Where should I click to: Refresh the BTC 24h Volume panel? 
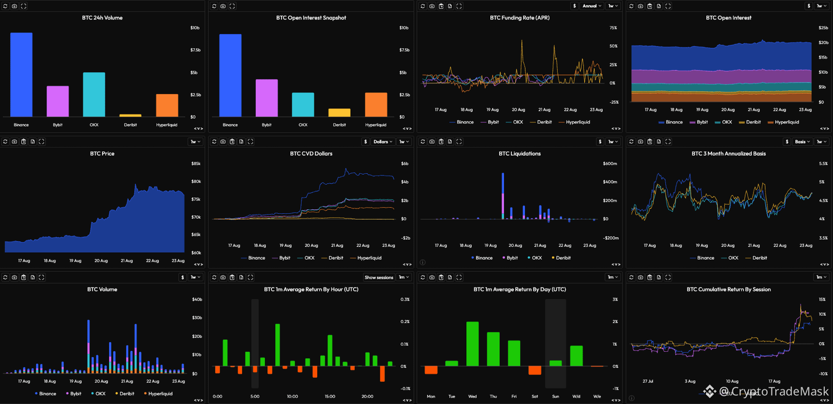click(x=5, y=6)
